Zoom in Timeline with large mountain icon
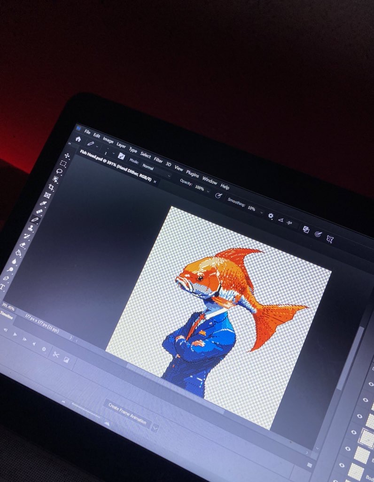Screen dimensions: 374x482 107,423
